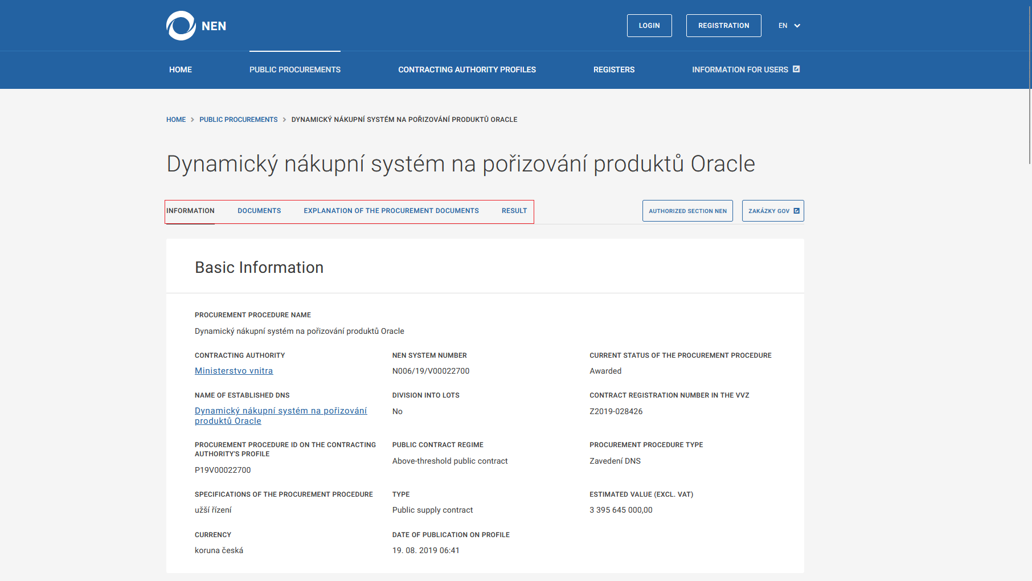Click the NEN System Number label
Screen dimensions: 1032x581
(429, 355)
